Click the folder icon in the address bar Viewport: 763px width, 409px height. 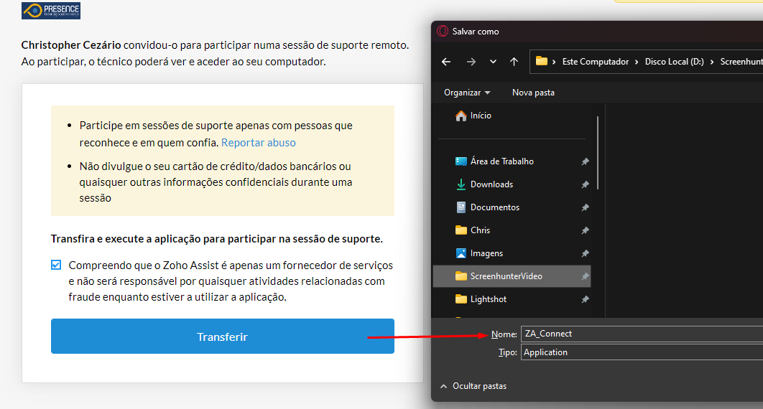pyautogui.click(x=542, y=61)
